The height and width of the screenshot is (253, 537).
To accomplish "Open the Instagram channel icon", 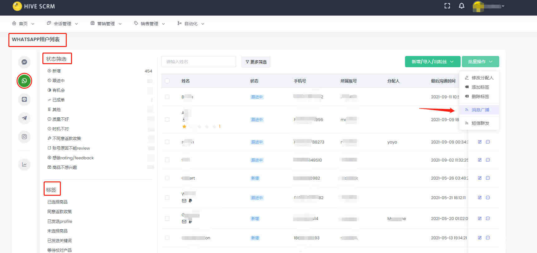I will pyautogui.click(x=24, y=137).
